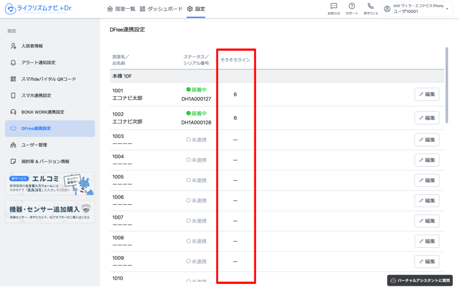Click 編集 for room 1003
Viewport: 459px width, 287px height.
pyautogui.click(x=427, y=140)
